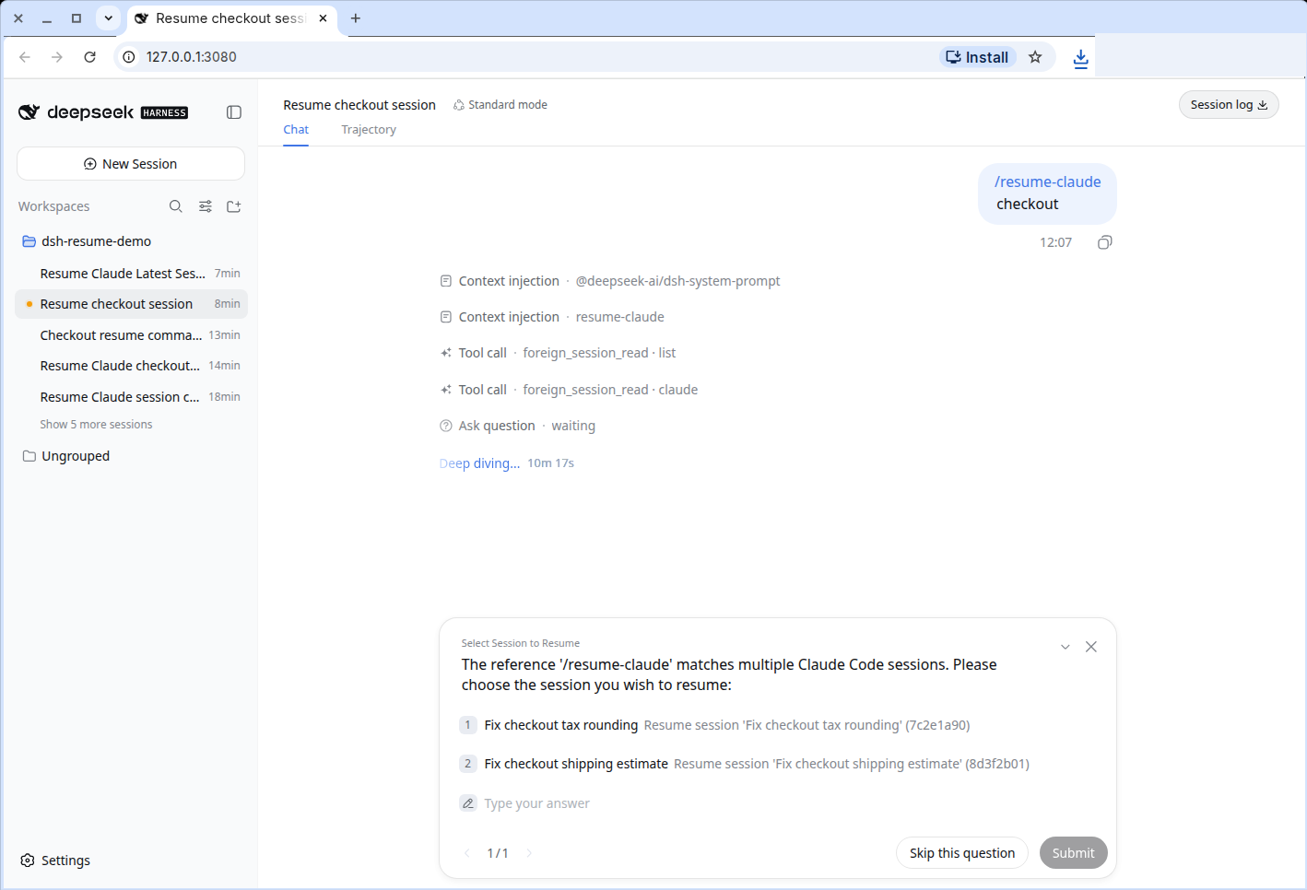Close the Resume checkout session browser tab
This screenshot has width=1307, height=890.
point(324,18)
